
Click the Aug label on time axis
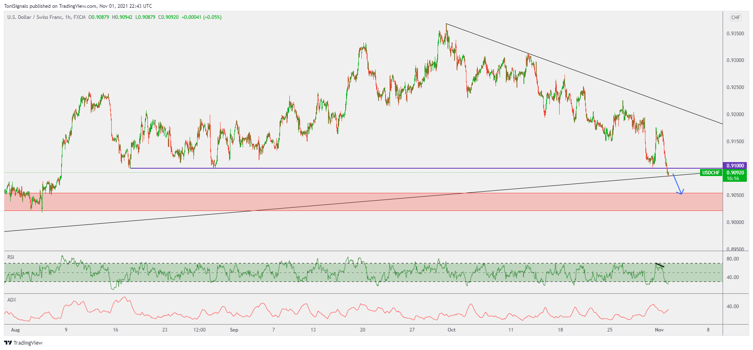15,330
